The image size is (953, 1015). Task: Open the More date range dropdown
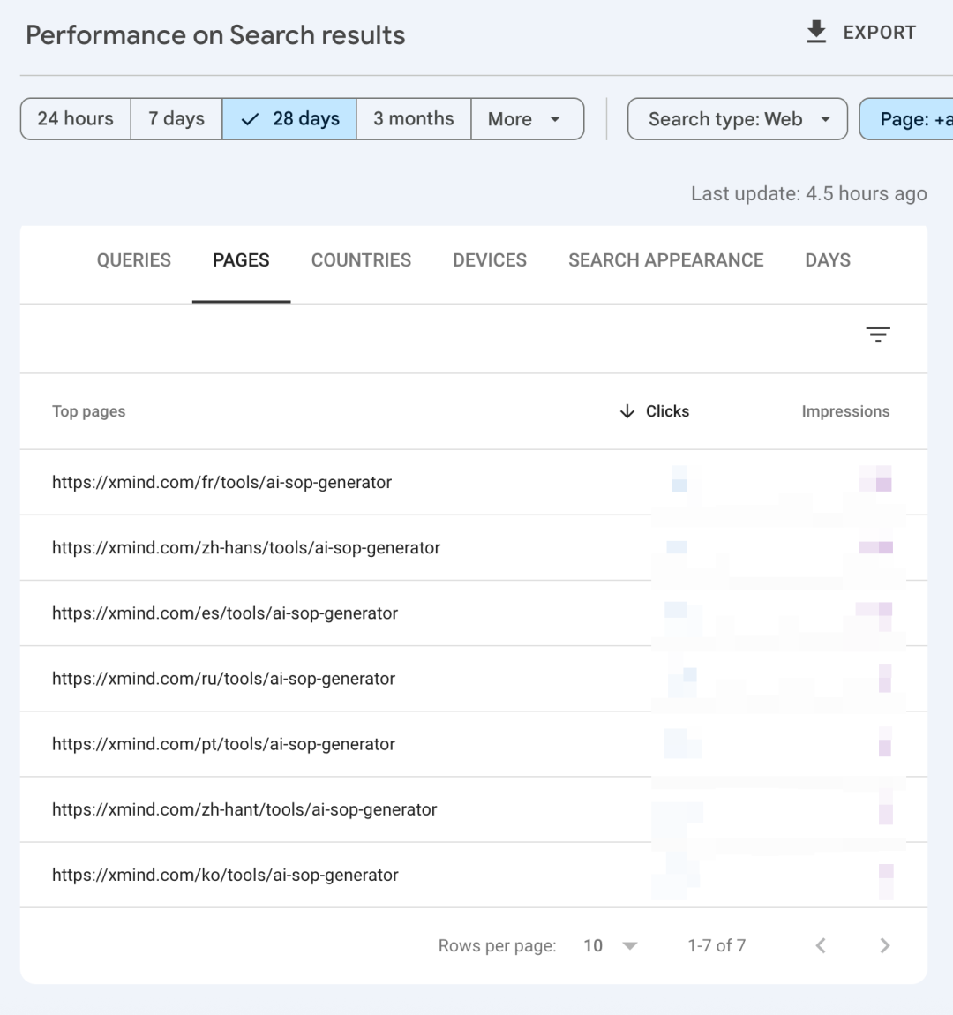click(x=528, y=119)
